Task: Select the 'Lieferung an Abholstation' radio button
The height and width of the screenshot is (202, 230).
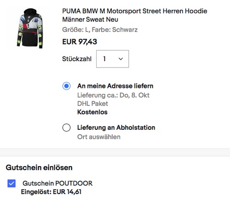Action: pyautogui.click(x=66, y=127)
